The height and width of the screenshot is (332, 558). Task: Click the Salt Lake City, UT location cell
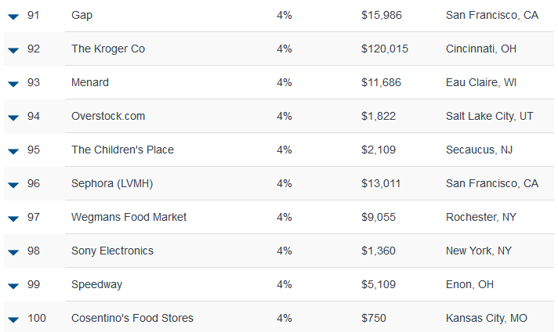[x=489, y=116]
